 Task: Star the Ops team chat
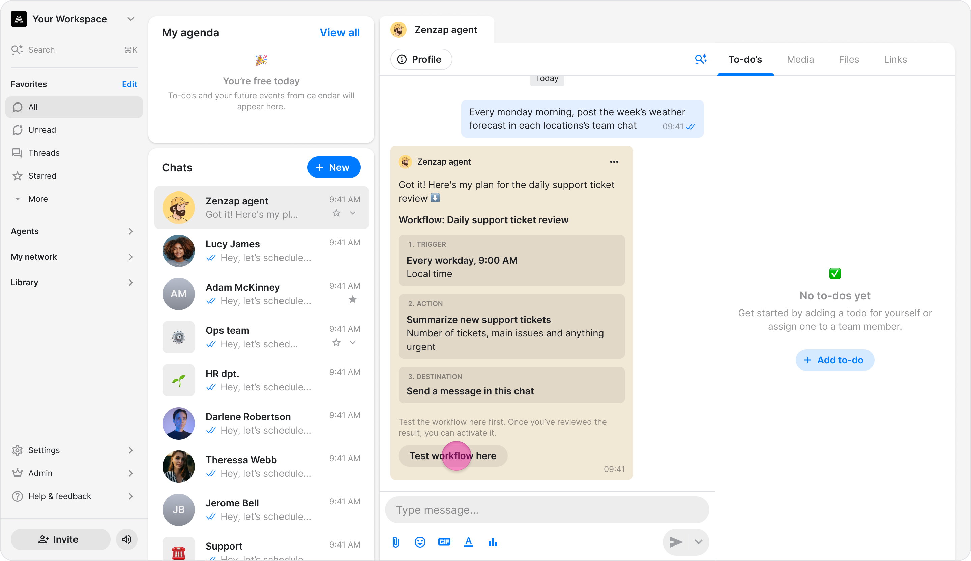(336, 343)
